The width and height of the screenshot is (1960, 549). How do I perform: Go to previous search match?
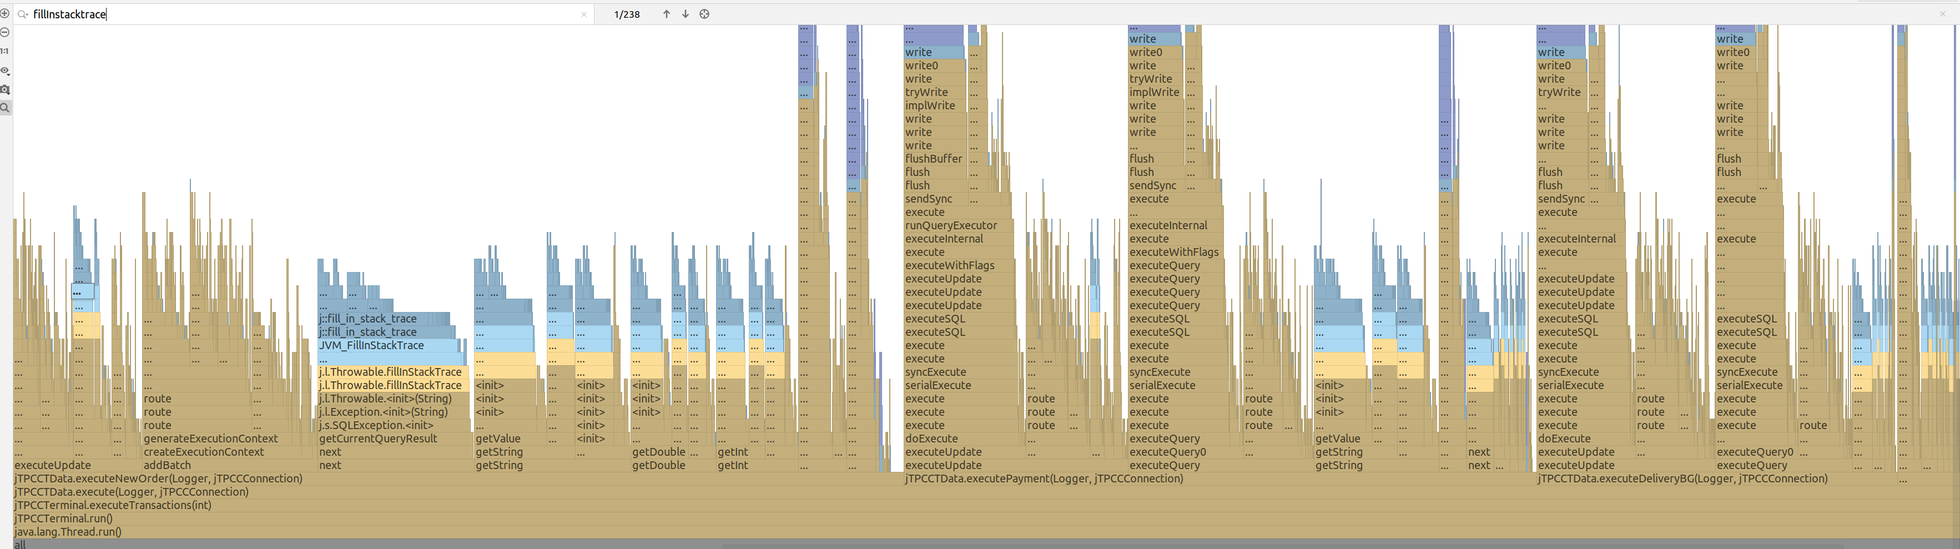click(x=667, y=14)
